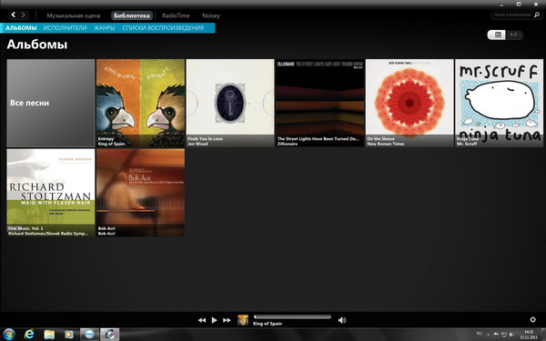Select the Все песни tile
Screen dimensions: 546x341
coord(51,103)
